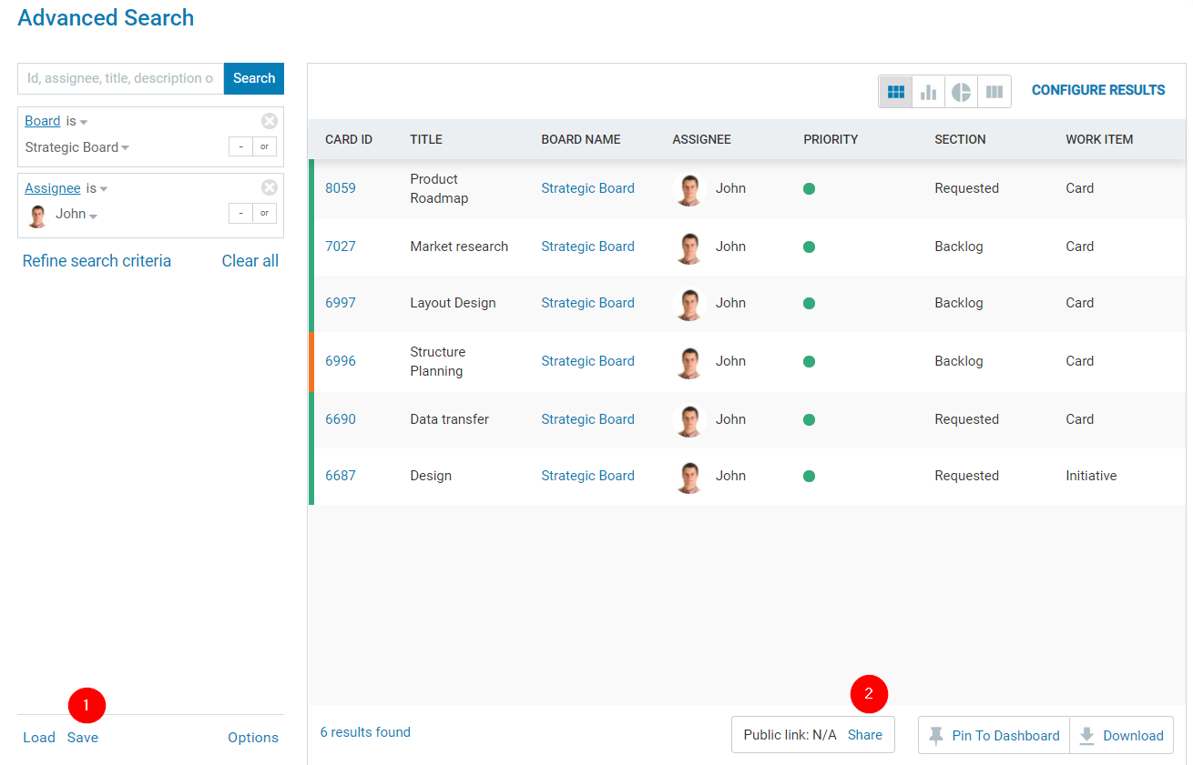Pin search results to dashboard
The image size is (1193, 765).
click(x=994, y=736)
